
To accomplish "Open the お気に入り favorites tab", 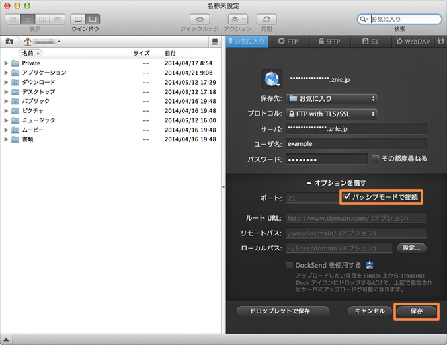I will tap(247, 42).
